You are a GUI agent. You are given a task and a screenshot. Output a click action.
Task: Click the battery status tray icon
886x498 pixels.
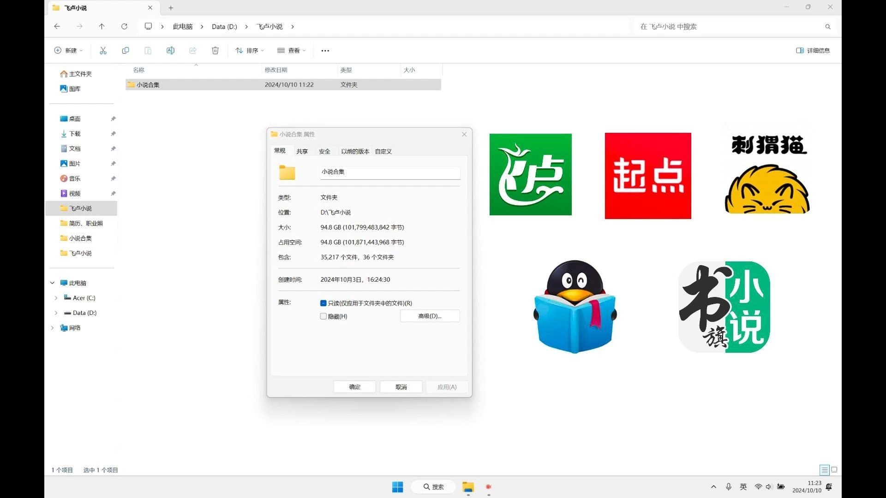(781, 487)
